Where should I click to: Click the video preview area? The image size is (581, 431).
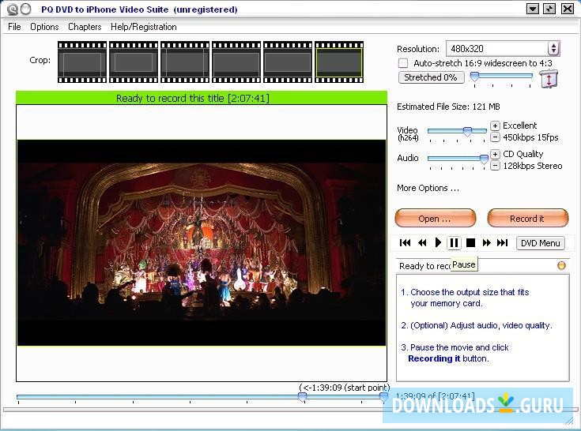pyautogui.click(x=202, y=242)
